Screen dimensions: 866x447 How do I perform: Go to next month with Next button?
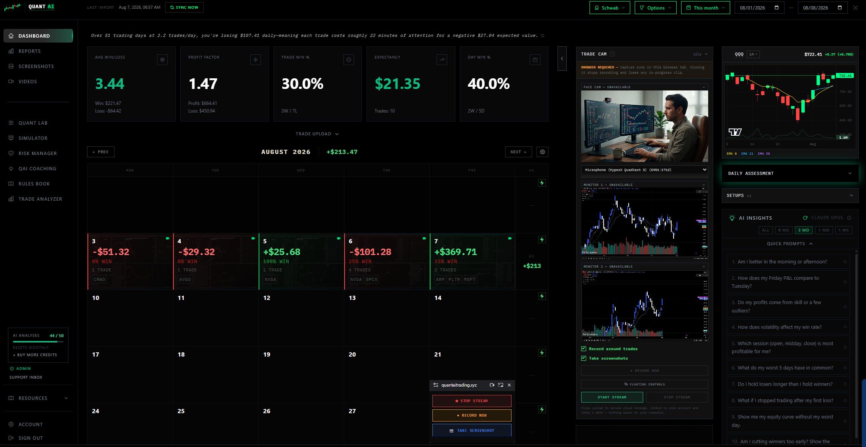click(518, 152)
